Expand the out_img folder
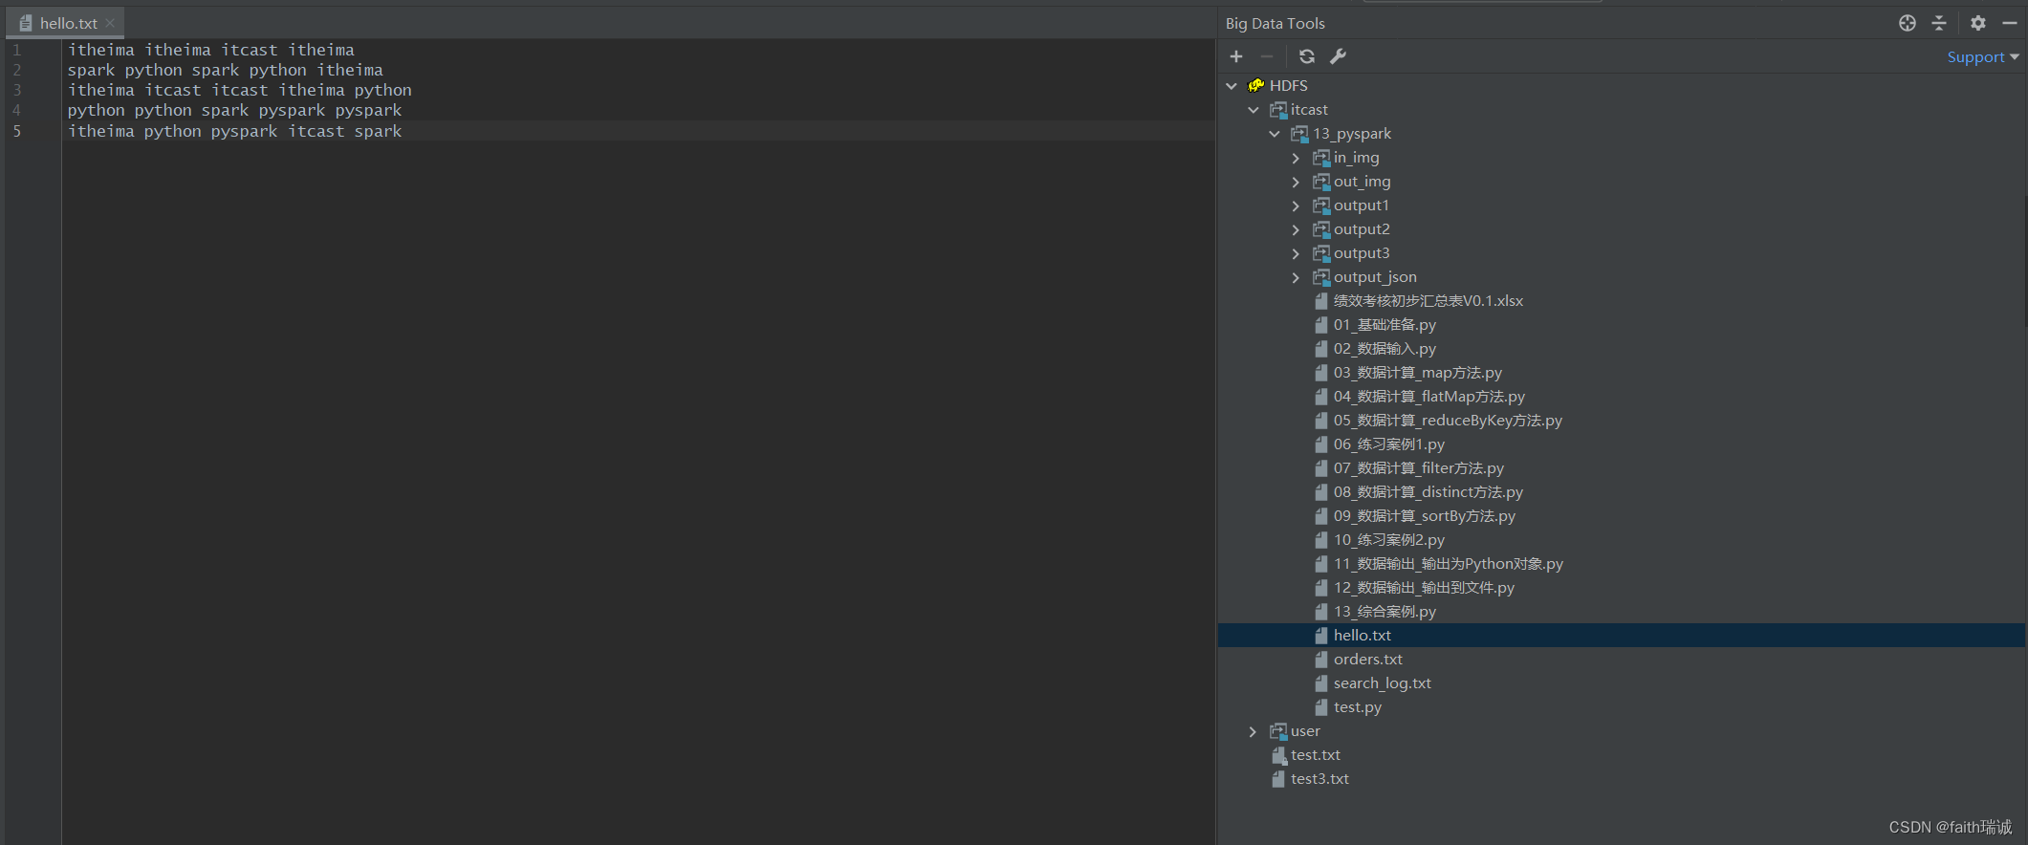This screenshot has height=845, width=2028. pos(1296,182)
